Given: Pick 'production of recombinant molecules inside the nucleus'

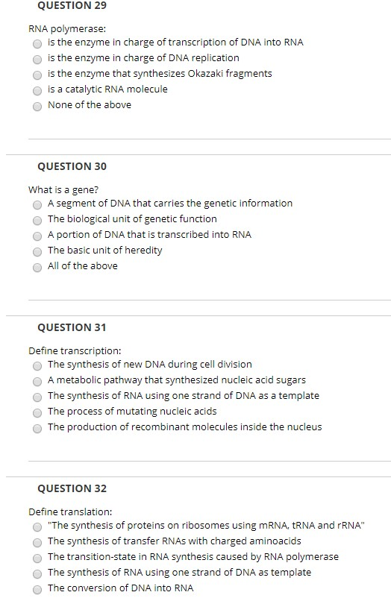Looking at the screenshot, I should click(x=37, y=429).
